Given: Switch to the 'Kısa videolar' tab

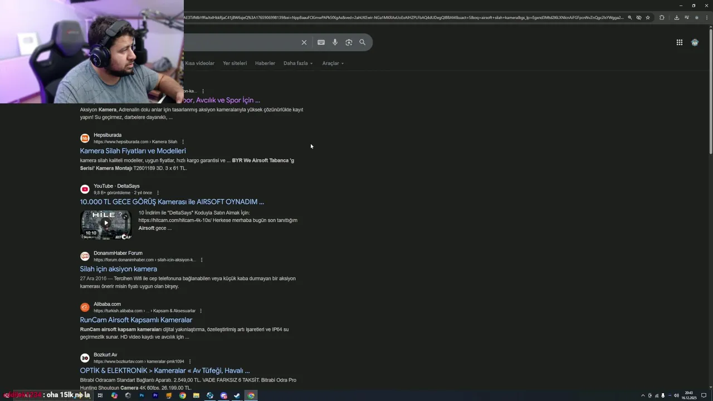Looking at the screenshot, I should pyautogui.click(x=199, y=63).
